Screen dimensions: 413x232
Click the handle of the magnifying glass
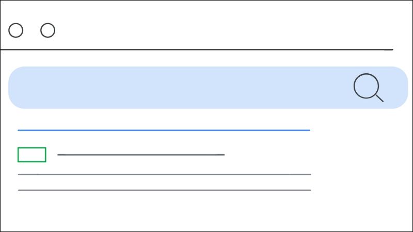[x=379, y=98]
